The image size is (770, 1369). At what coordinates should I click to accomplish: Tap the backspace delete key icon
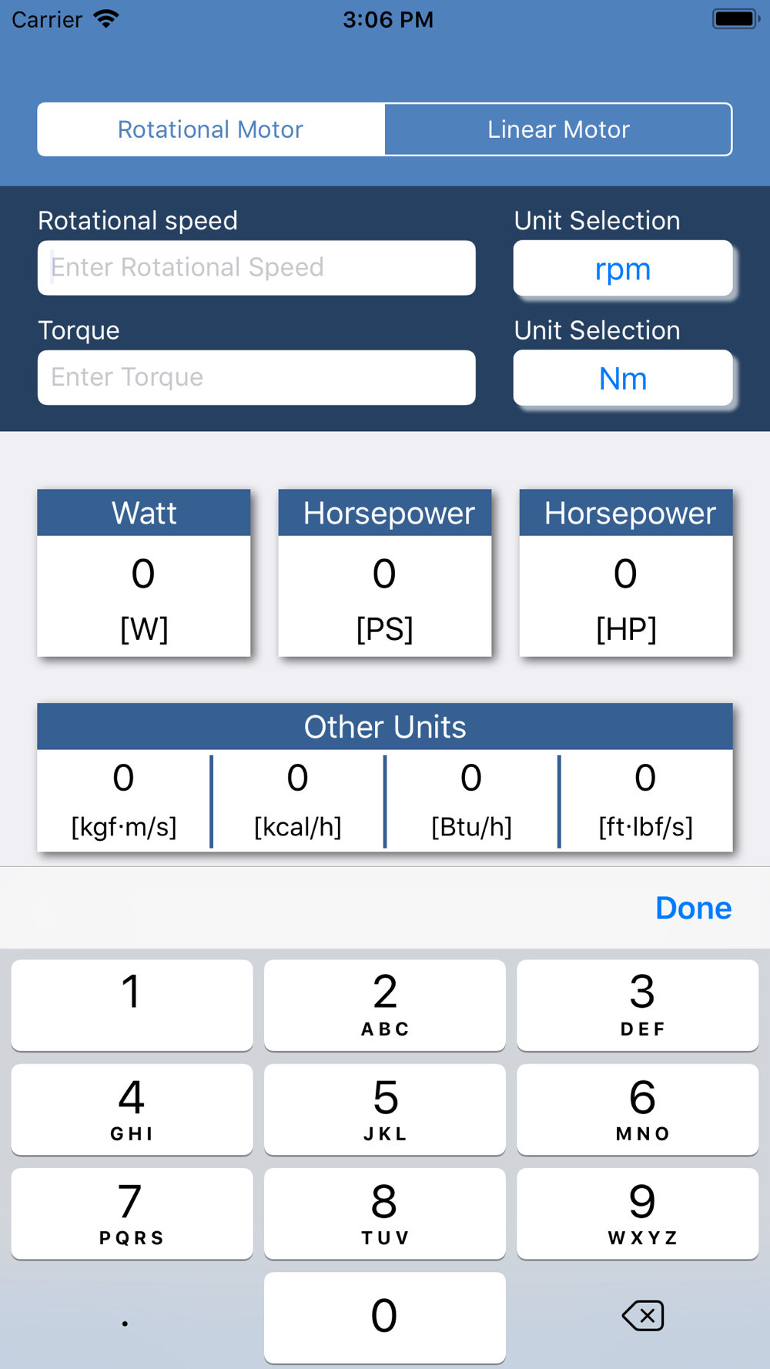[x=642, y=1315]
